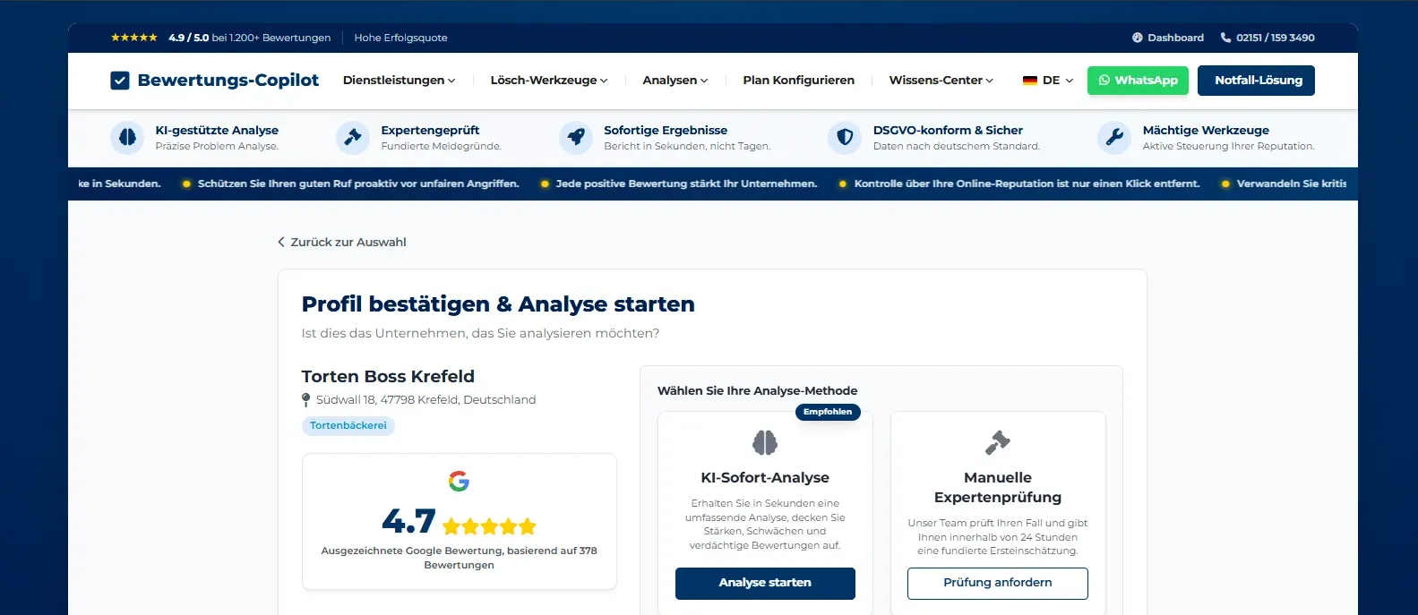The width and height of the screenshot is (1418, 615).
Task: Click the text Daten nach deutschem Standard
Action: pyautogui.click(x=957, y=147)
